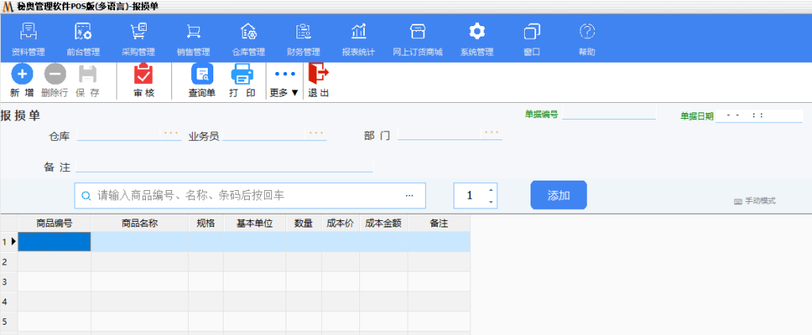Open 系统管理 gear settings icon

point(477,32)
